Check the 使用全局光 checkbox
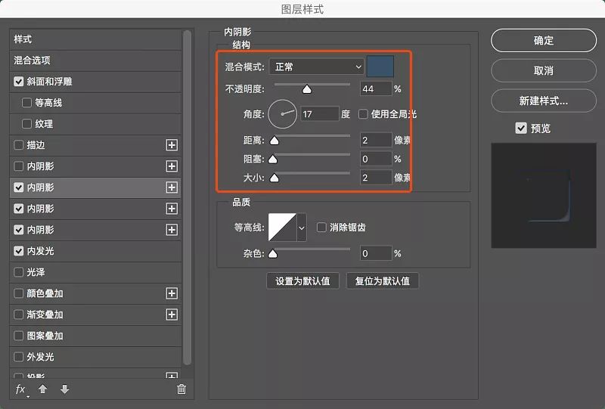 pos(363,114)
